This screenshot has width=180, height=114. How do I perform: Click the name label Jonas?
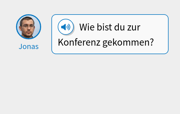coord(29,47)
